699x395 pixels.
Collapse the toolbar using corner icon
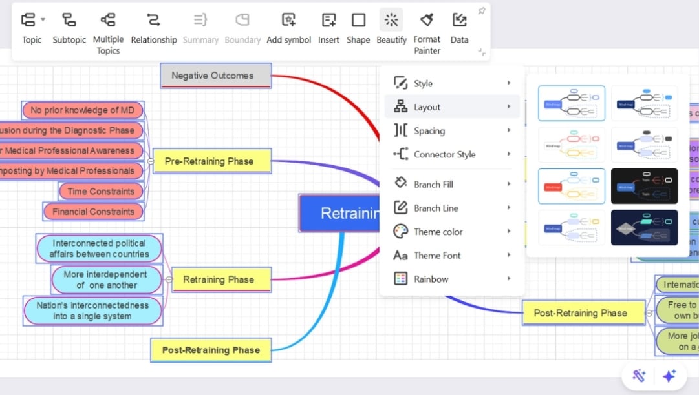coord(482,52)
